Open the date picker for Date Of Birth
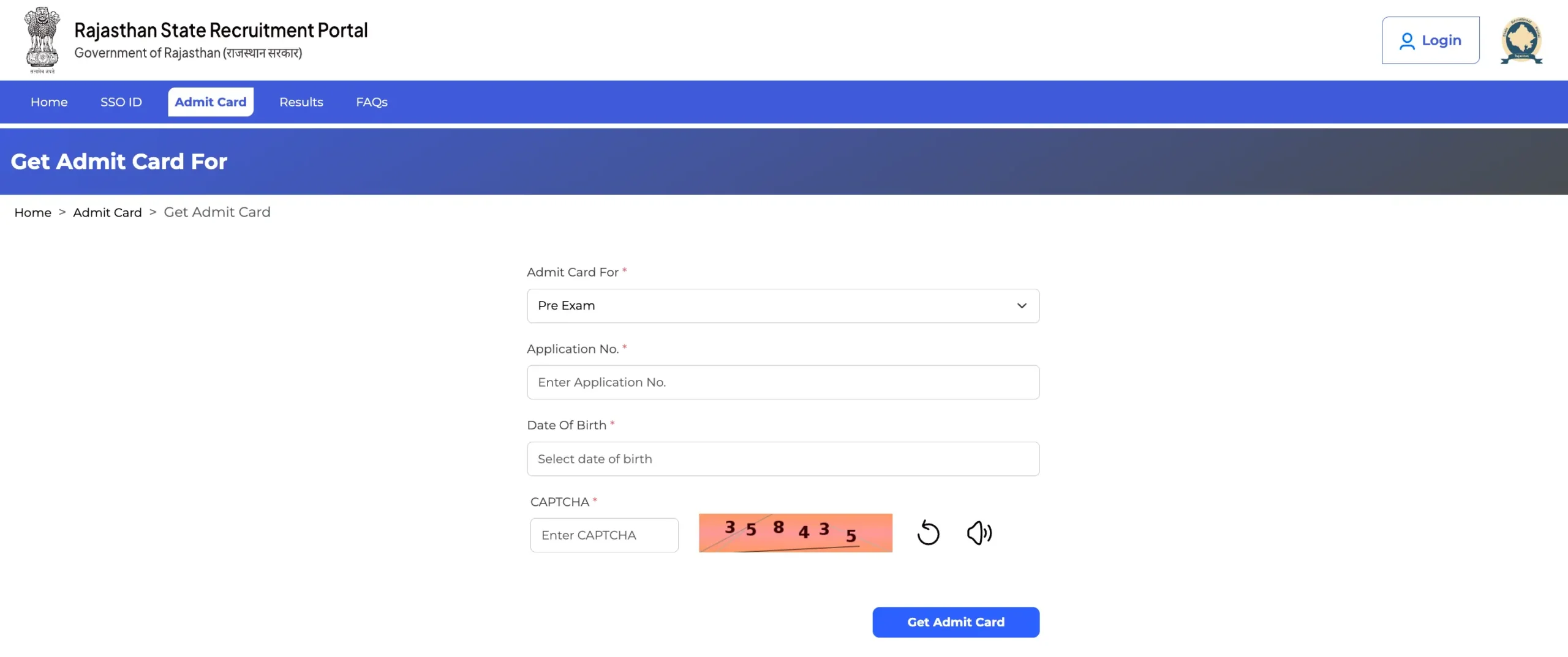This screenshot has width=1568, height=657. pyautogui.click(x=783, y=459)
